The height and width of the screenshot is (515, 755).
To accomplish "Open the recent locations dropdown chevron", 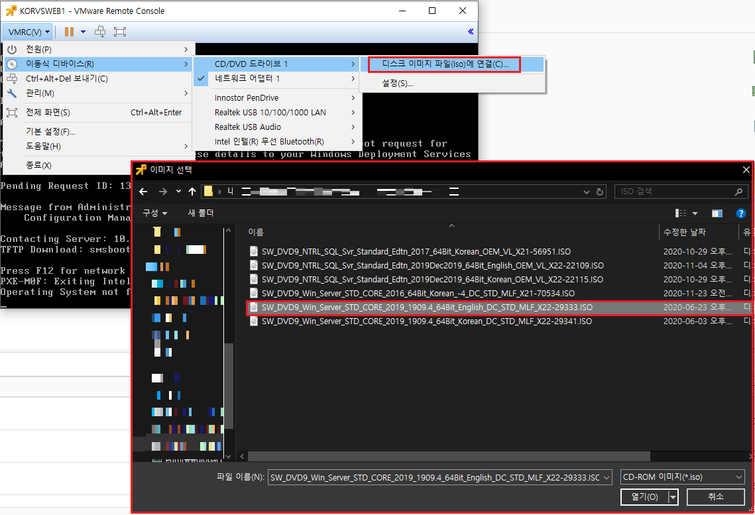I will click(178, 192).
